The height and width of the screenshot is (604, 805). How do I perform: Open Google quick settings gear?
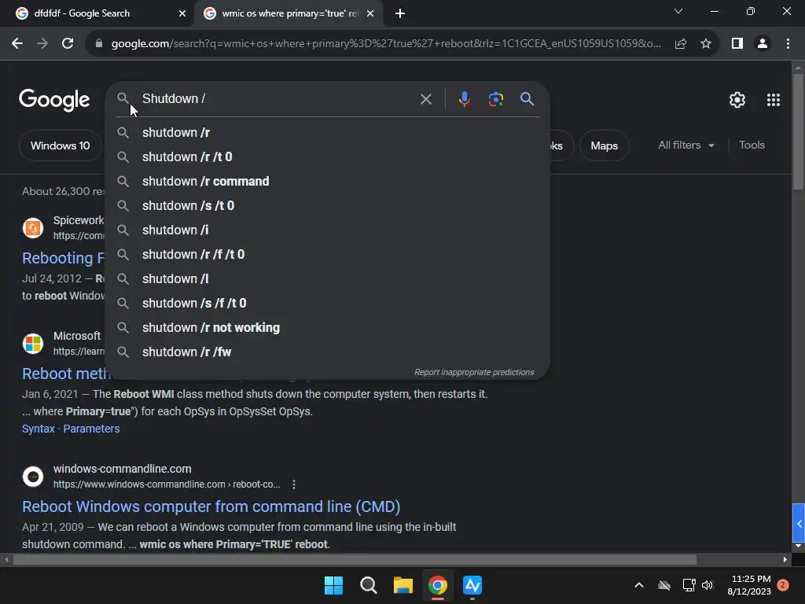click(x=737, y=100)
